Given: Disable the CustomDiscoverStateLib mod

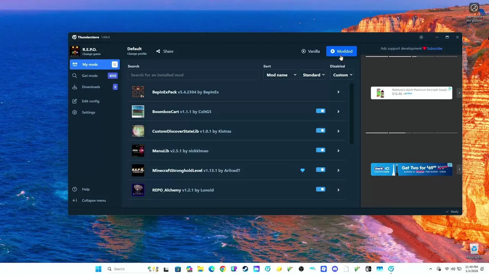Looking at the screenshot, I should pyautogui.click(x=321, y=130).
